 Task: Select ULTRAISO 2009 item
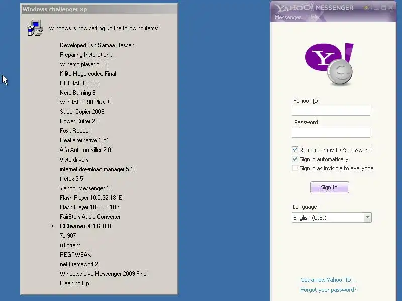[x=80, y=83]
